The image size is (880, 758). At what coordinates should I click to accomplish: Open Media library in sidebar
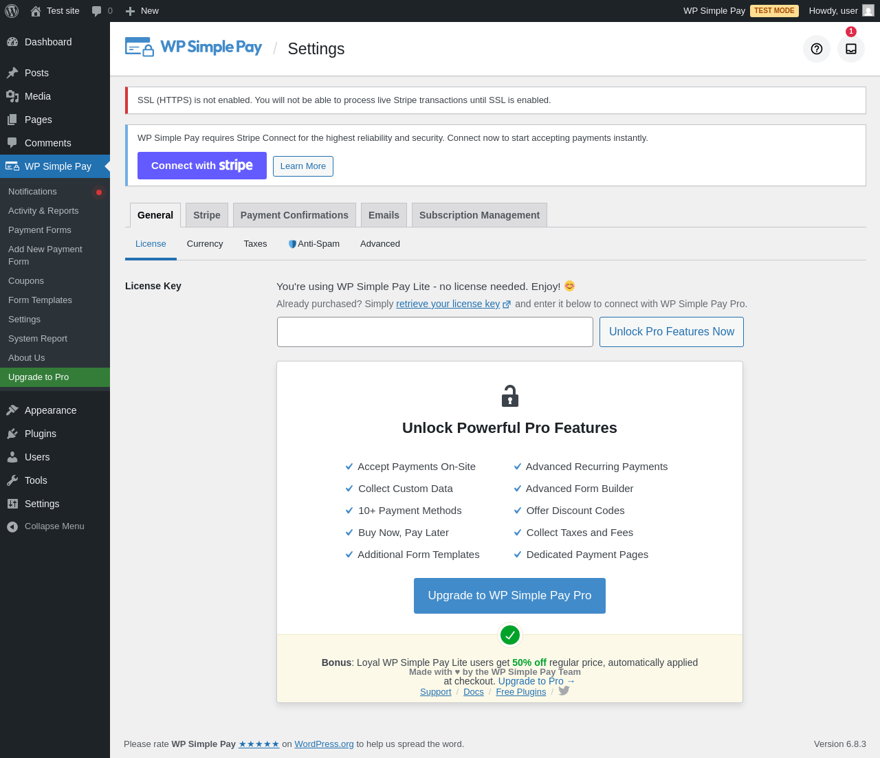pos(55,96)
